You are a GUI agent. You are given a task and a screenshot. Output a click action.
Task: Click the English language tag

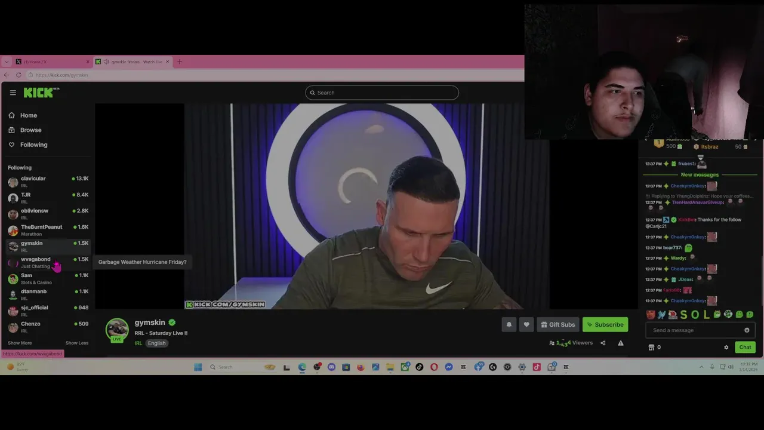[x=157, y=343]
